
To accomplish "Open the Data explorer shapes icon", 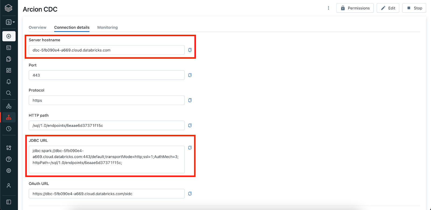I will click(9, 106).
